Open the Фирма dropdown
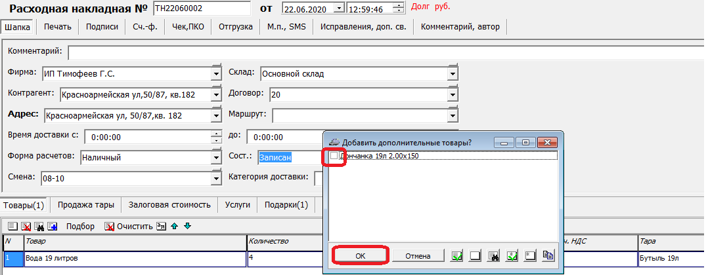This screenshot has height=275, width=708. pos(217,74)
